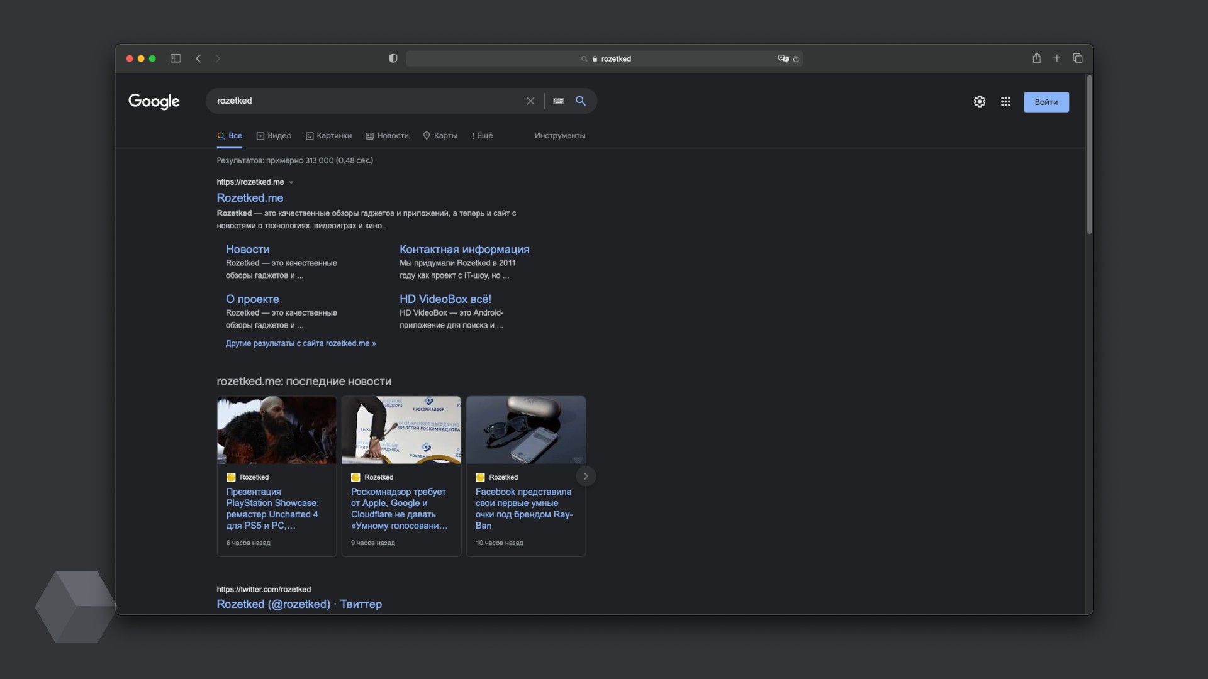This screenshot has height=679, width=1208.
Task: Toggle the Safari sidebar icon
Action: click(176, 58)
